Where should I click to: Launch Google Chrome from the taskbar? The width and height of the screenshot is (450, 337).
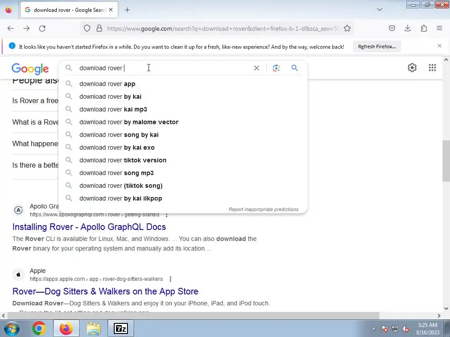click(39, 328)
